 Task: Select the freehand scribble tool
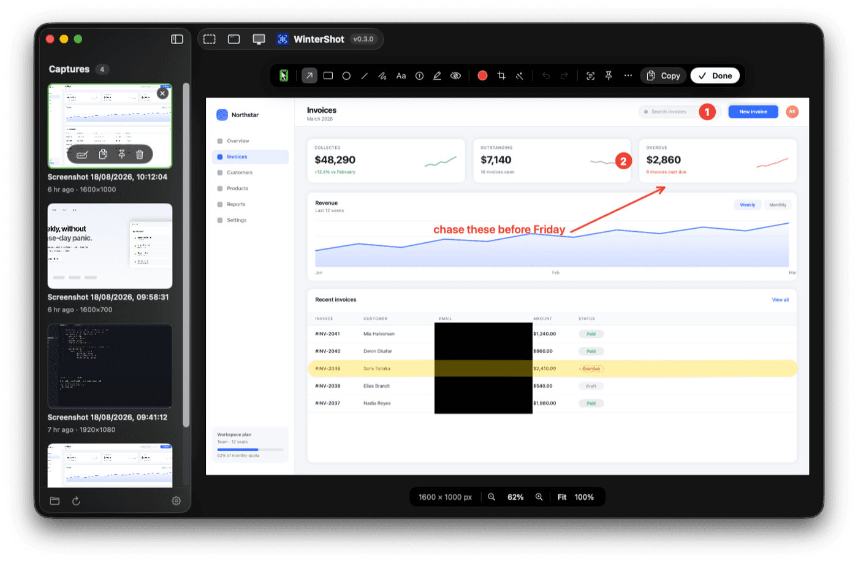(382, 75)
